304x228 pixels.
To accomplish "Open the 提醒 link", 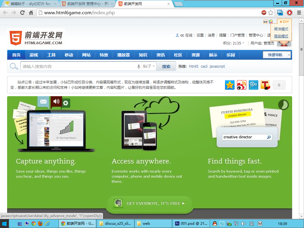I will point(223,35).
